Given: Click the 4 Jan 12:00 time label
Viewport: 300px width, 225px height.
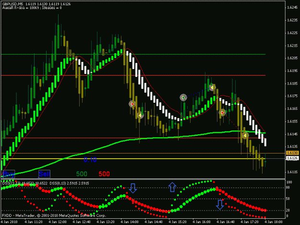Looking at the screenshot, I should pyautogui.click(x=58, y=222).
